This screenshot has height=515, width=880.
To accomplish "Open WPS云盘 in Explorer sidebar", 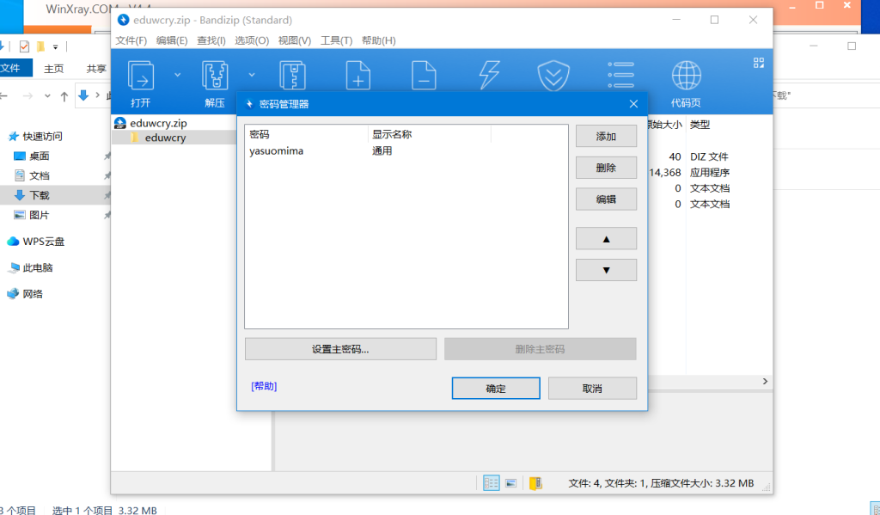I will tap(43, 242).
